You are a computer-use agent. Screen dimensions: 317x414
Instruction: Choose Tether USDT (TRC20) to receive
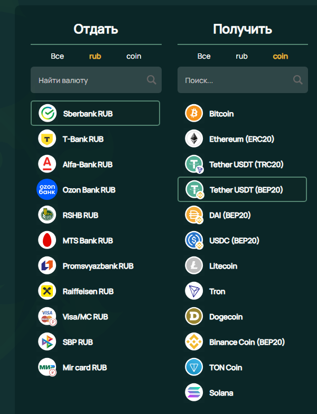click(246, 164)
